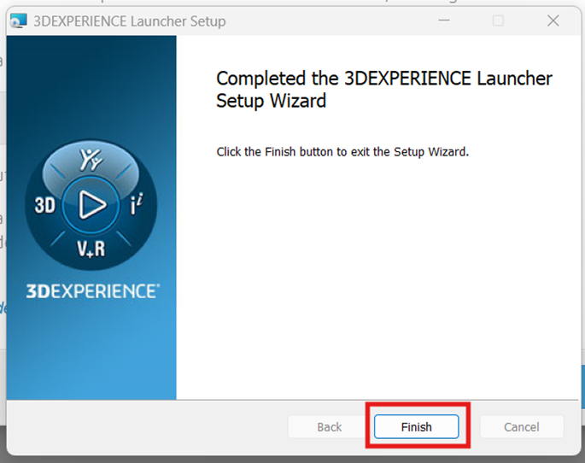Click the setup installer icon in title bar
Screen dimensions: 585x463
(18, 21)
